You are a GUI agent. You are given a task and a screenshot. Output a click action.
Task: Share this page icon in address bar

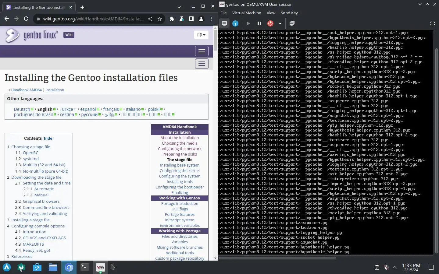[x=150, y=19]
